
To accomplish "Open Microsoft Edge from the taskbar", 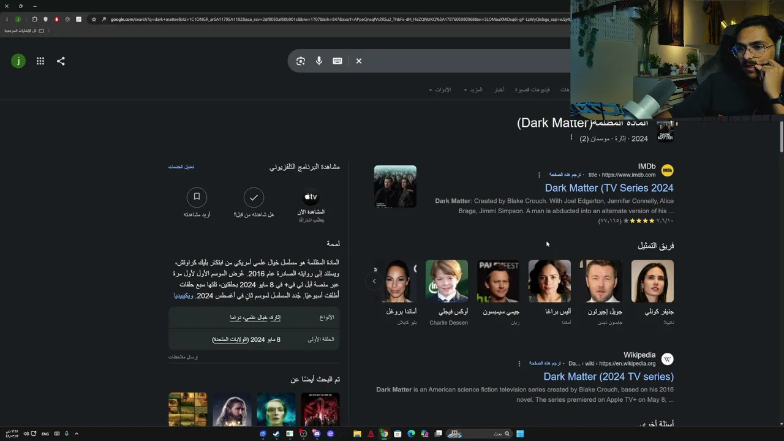I will click(411, 434).
